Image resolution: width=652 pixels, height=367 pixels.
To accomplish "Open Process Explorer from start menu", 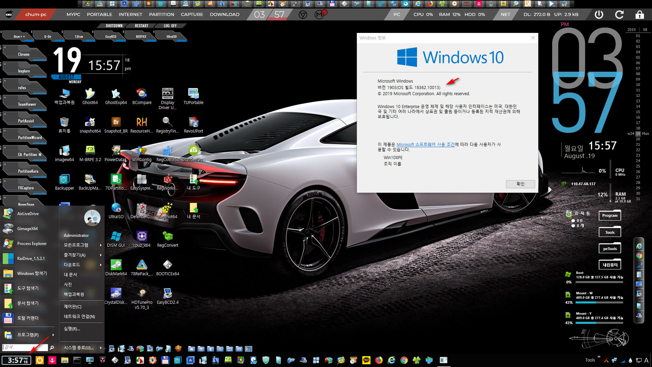I will click(x=29, y=244).
